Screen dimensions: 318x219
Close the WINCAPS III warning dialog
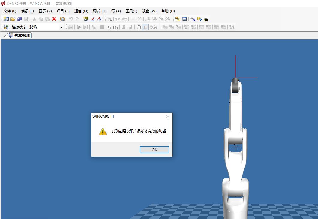(x=168, y=117)
